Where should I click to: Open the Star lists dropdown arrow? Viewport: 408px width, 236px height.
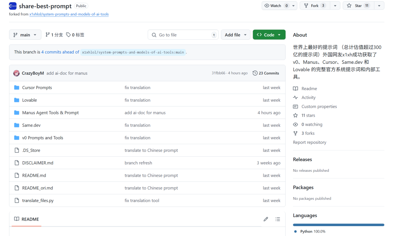(379, 5)
